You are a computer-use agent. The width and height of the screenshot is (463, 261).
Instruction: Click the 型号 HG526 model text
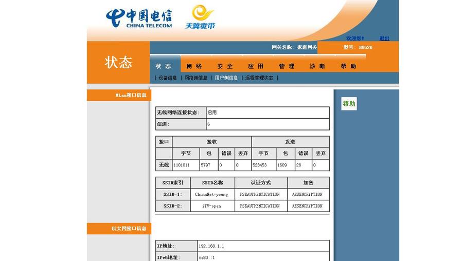[358, 47]
